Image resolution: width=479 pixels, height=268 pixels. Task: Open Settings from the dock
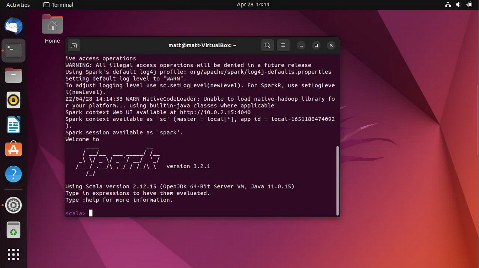14,205
